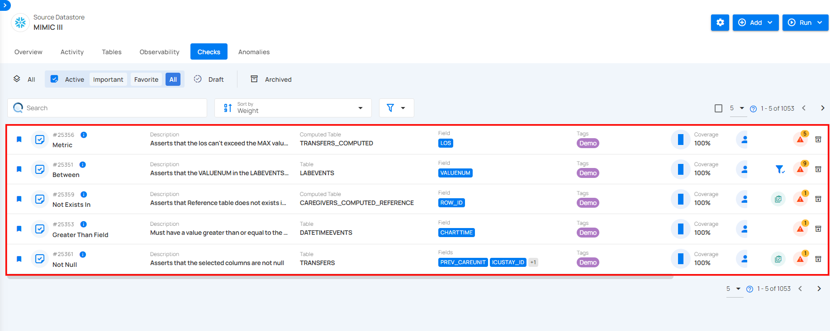This screenshot has width=830, height=331.
Task: Click template icon on Not Exists In row
Action: pyautogui.click(x=778, y=199)
